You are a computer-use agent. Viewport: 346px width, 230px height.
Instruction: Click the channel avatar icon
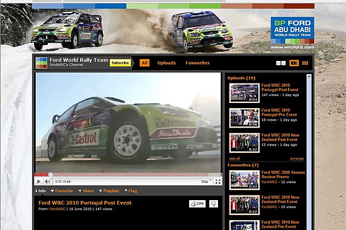pos(41,63)
